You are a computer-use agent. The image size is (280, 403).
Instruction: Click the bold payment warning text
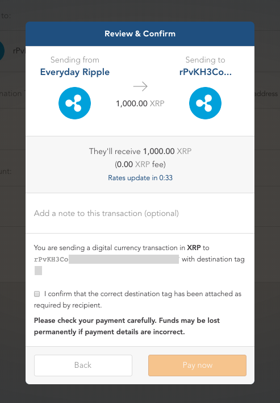click(x=127, y=326)
